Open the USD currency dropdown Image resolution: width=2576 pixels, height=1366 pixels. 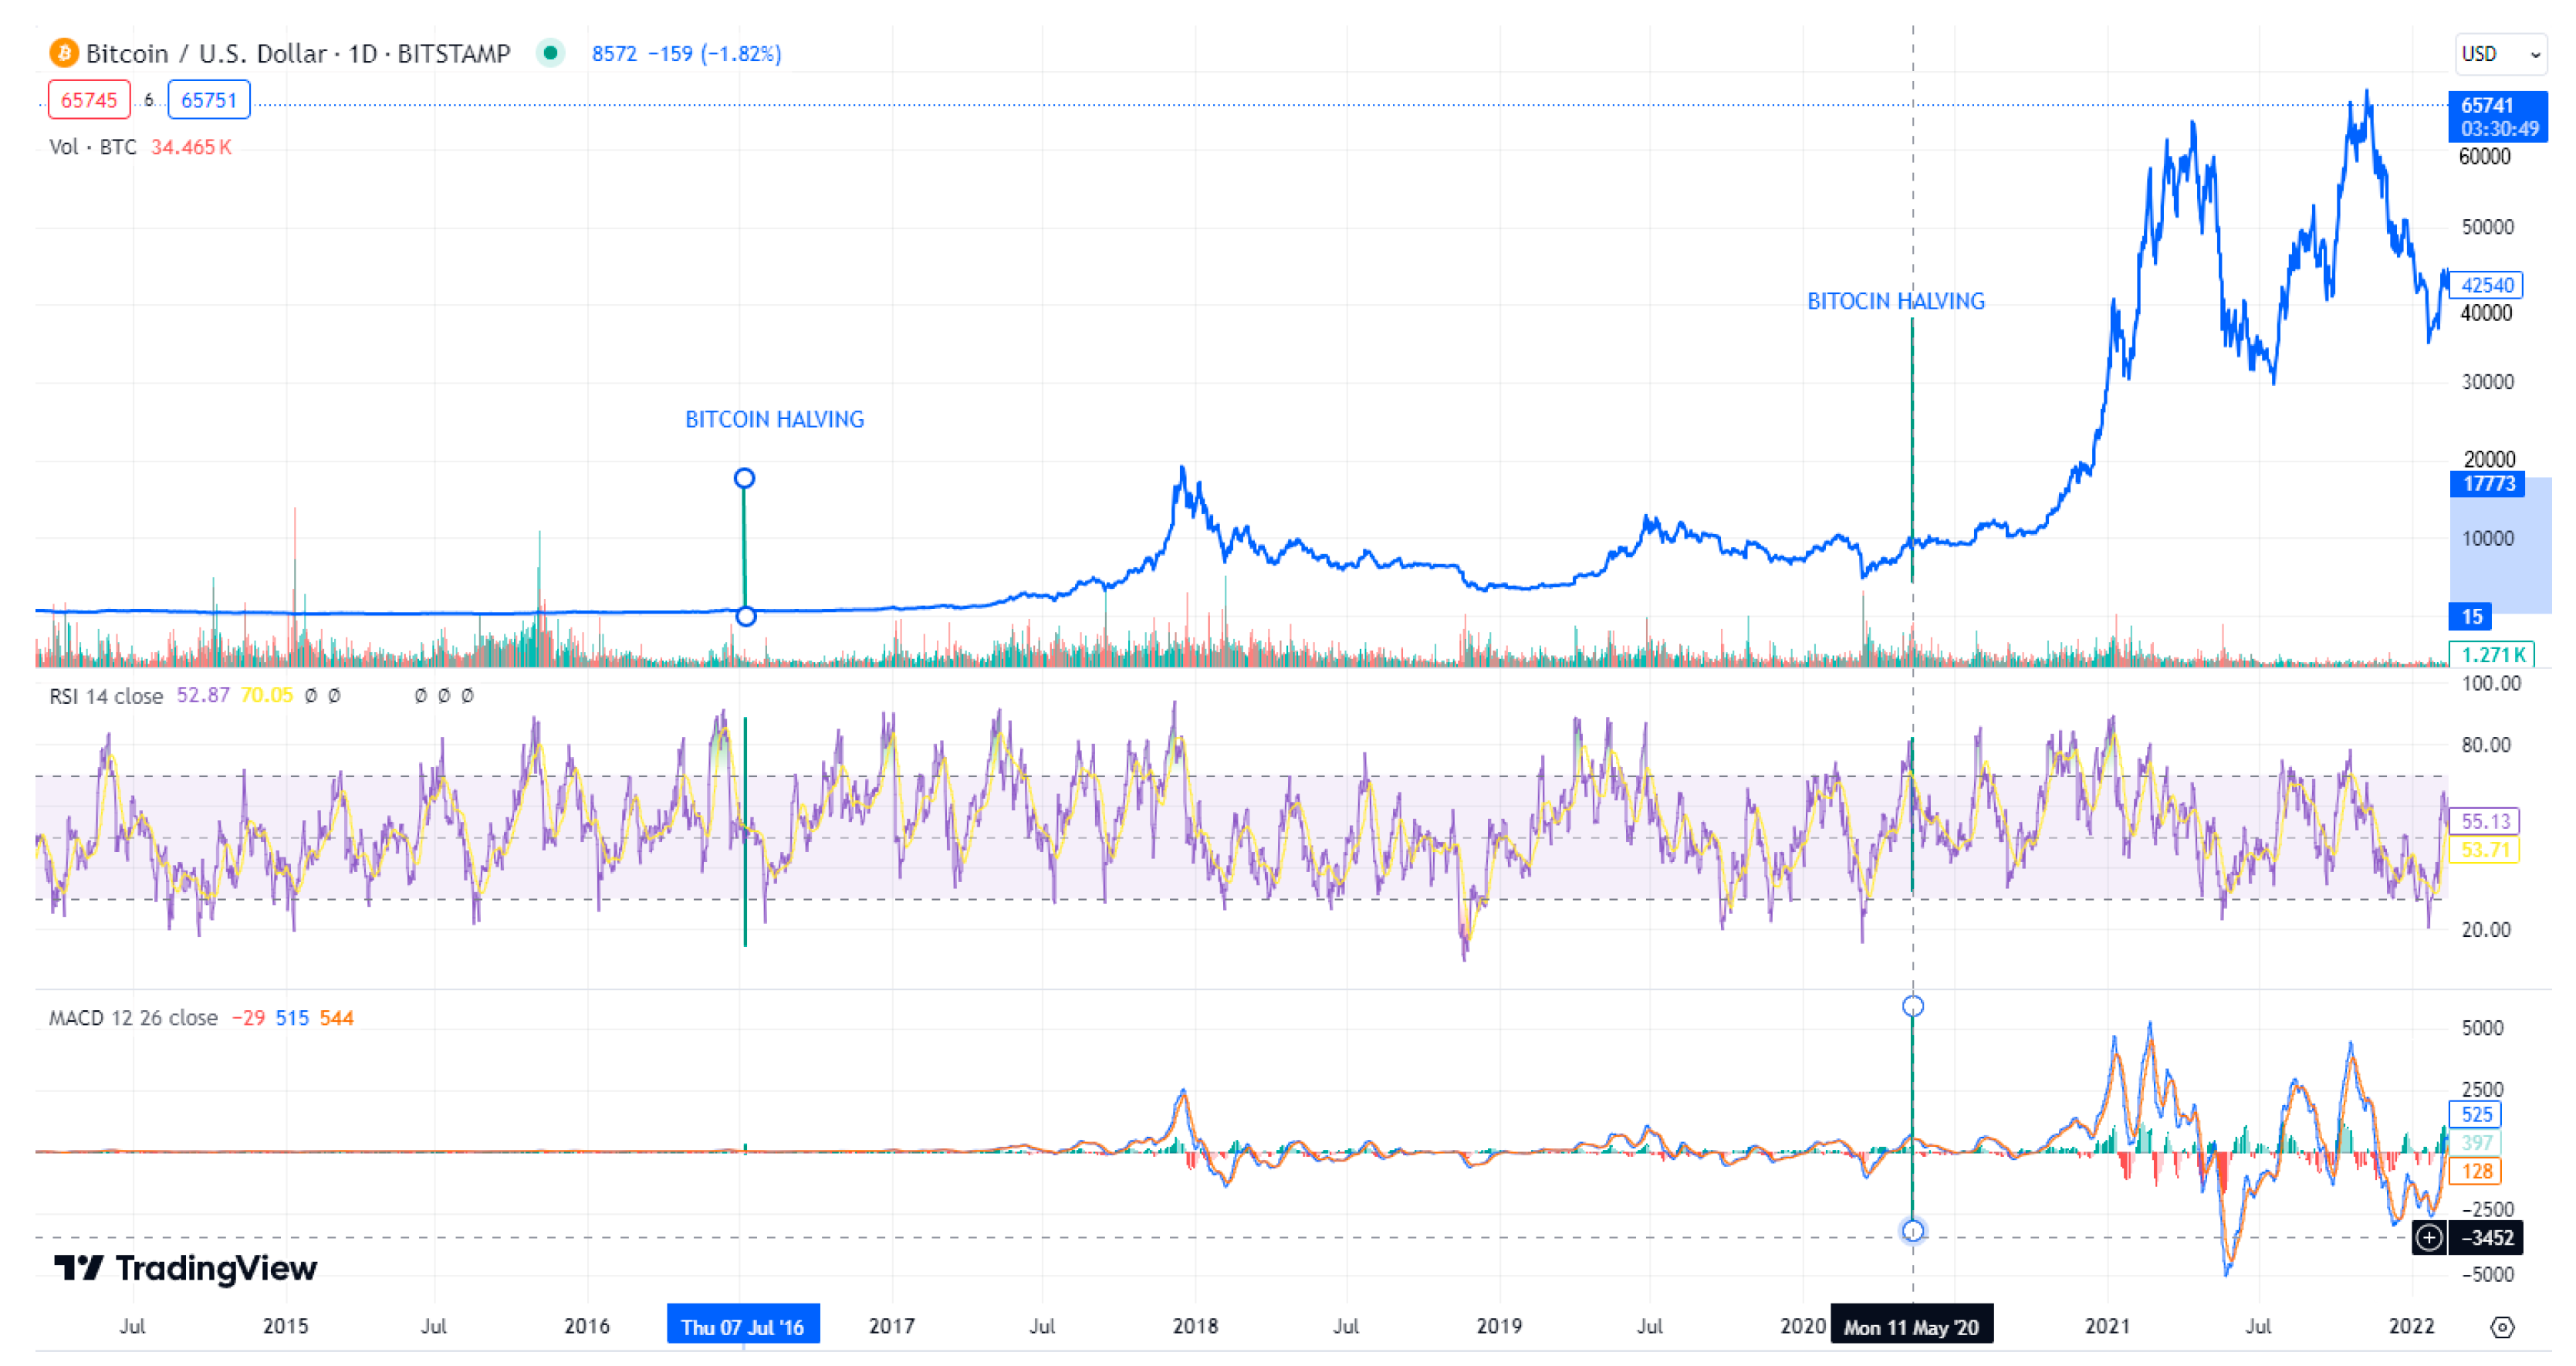[x=2500, y=54]
